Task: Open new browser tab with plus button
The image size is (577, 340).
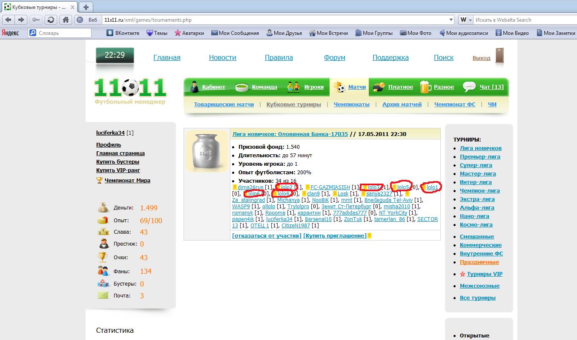Action: 86,7
